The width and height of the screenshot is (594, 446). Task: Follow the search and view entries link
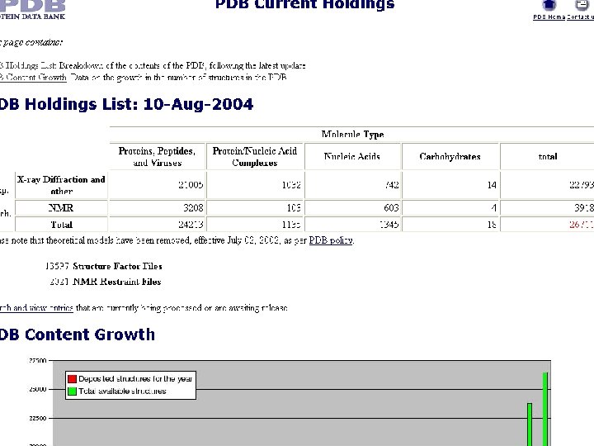tap(36, 308)
